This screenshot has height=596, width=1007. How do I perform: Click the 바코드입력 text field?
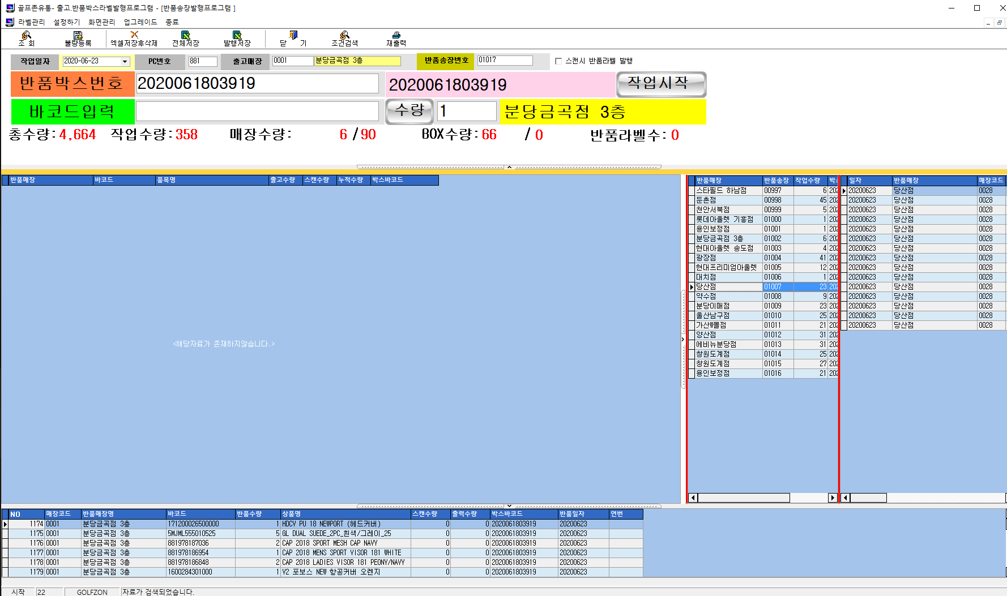(257, 112)
